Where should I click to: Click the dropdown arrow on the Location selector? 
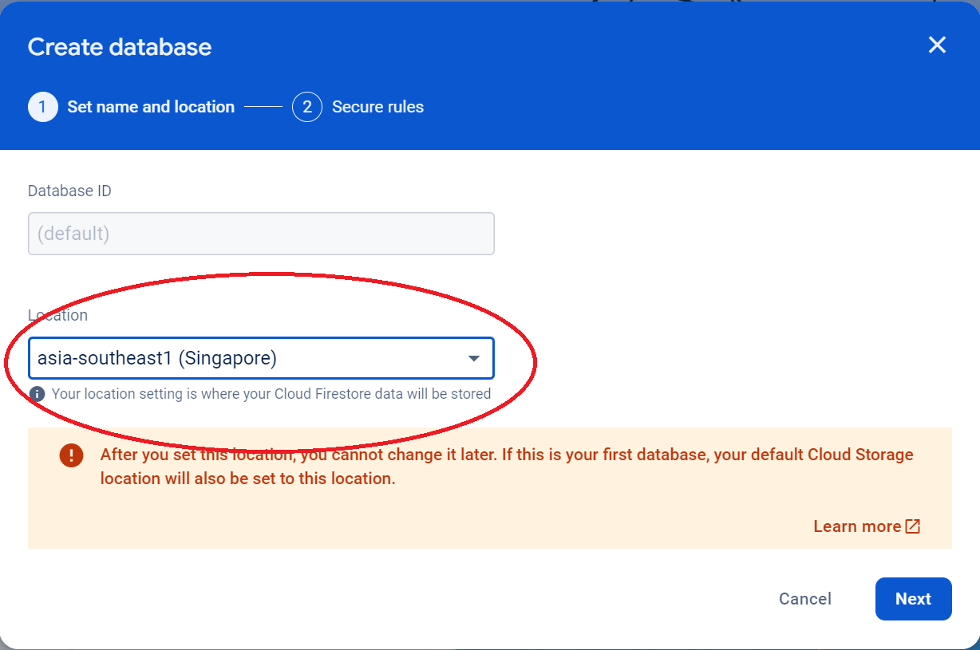tap(472, 358)
